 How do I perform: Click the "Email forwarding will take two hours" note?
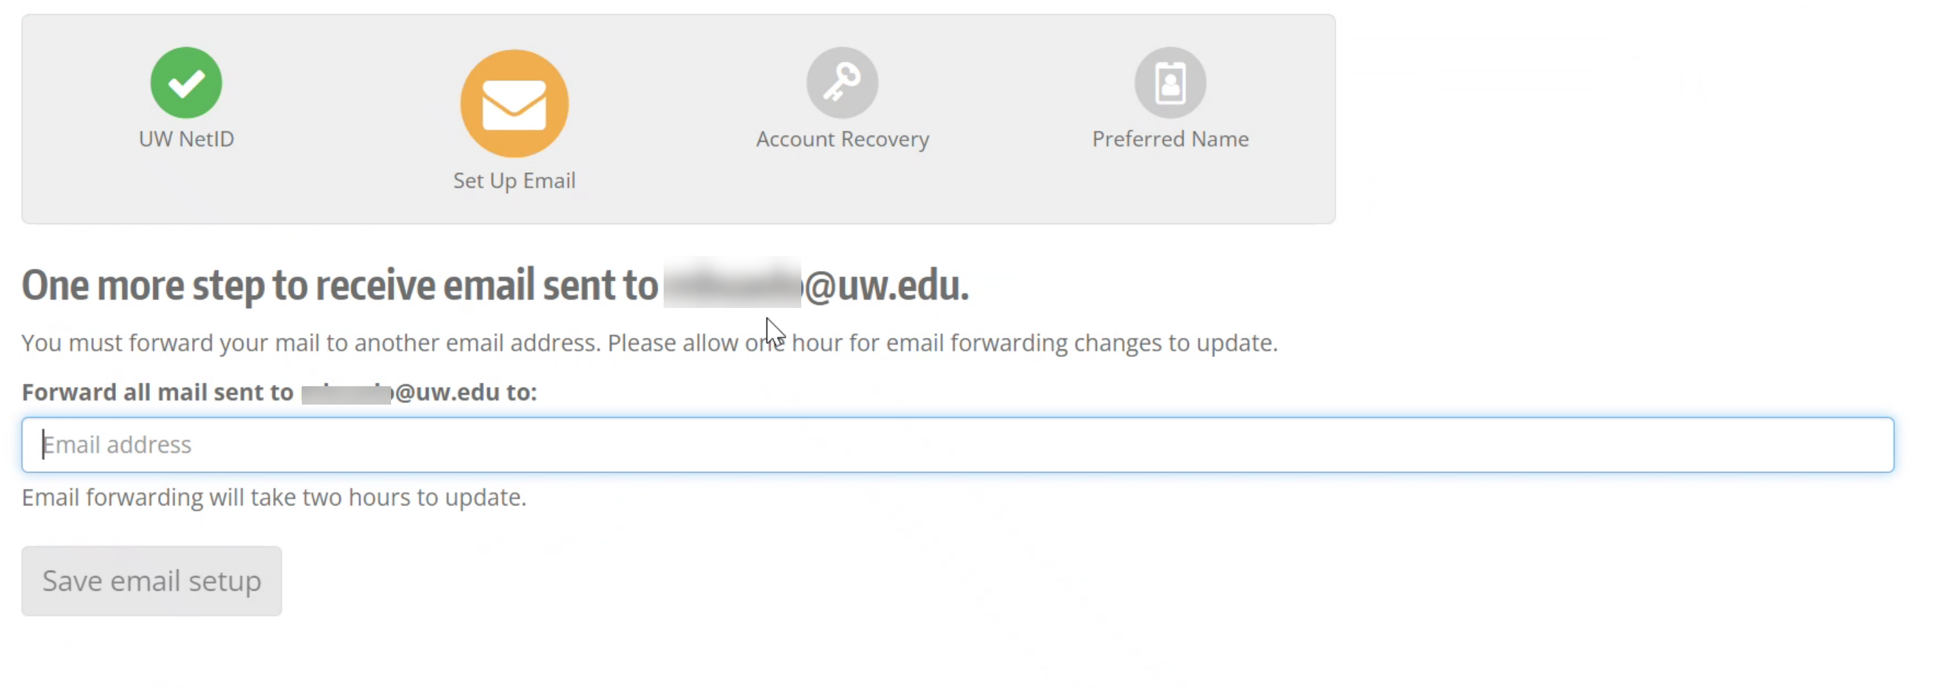[x=274, y=498]
